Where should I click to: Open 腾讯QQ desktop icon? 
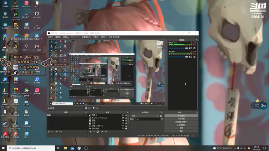tap(5, 48)
